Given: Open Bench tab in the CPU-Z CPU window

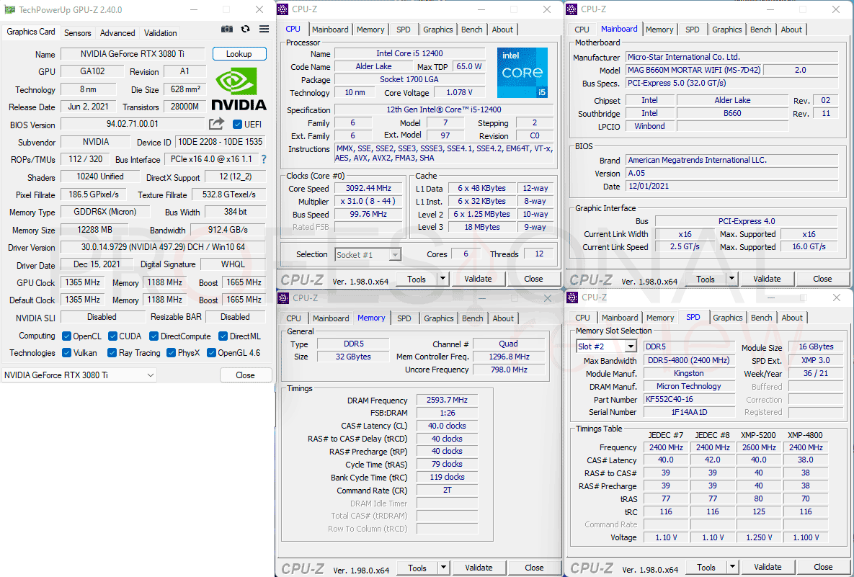Looking at the screenshot, I should (471, 30).
